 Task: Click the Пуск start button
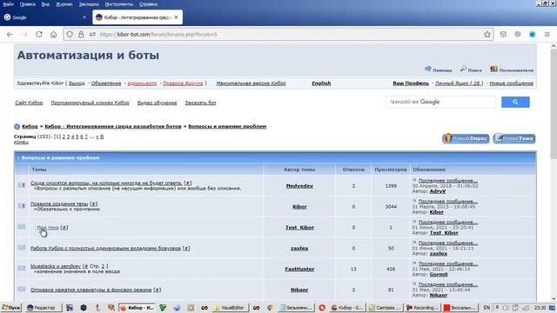pyautogui.click(x=11, y=307)
